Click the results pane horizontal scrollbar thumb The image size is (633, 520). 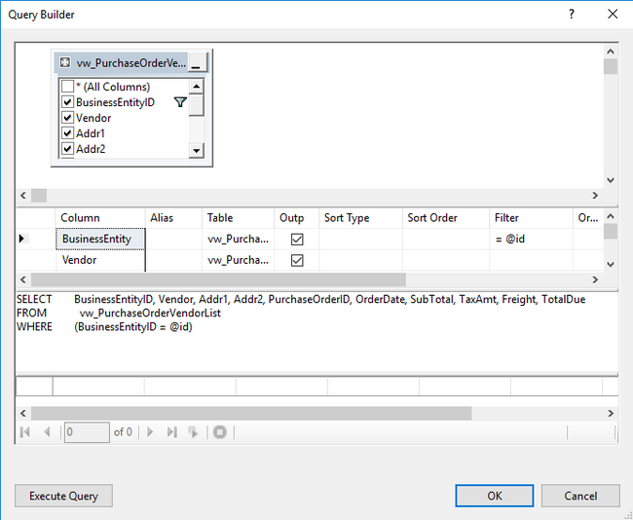pos(251,414)
